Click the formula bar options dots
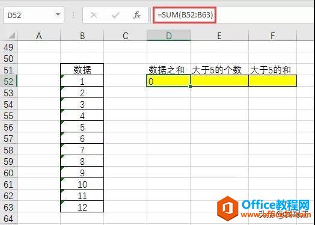The width and height of the screenshot is (315, 225). (x=73, y=15)
